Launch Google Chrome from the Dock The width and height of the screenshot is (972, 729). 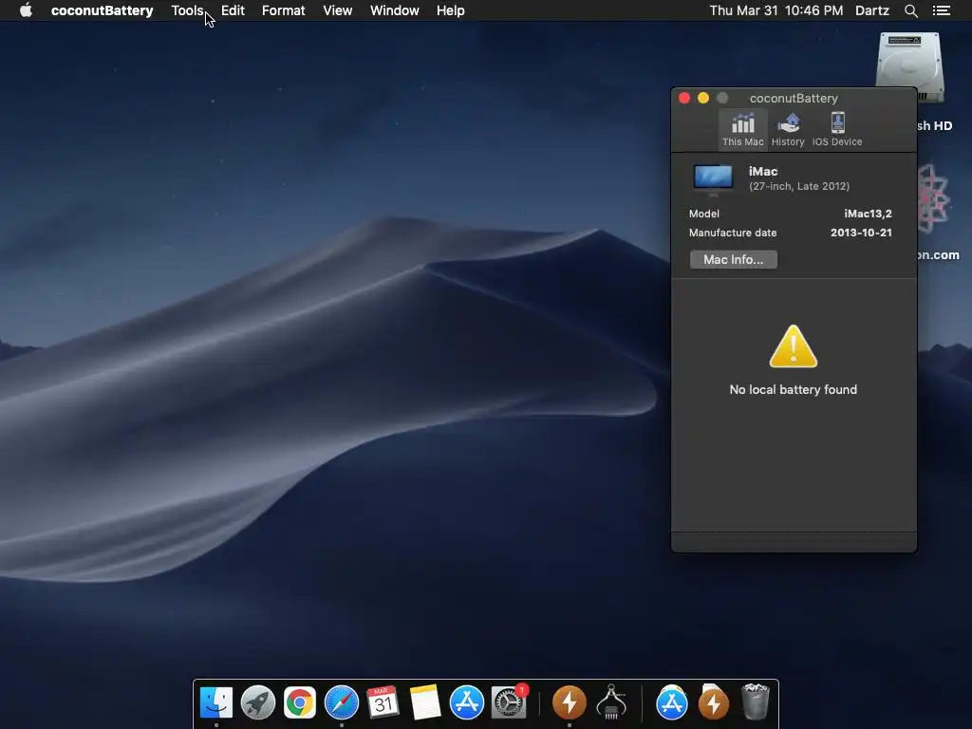299,702
